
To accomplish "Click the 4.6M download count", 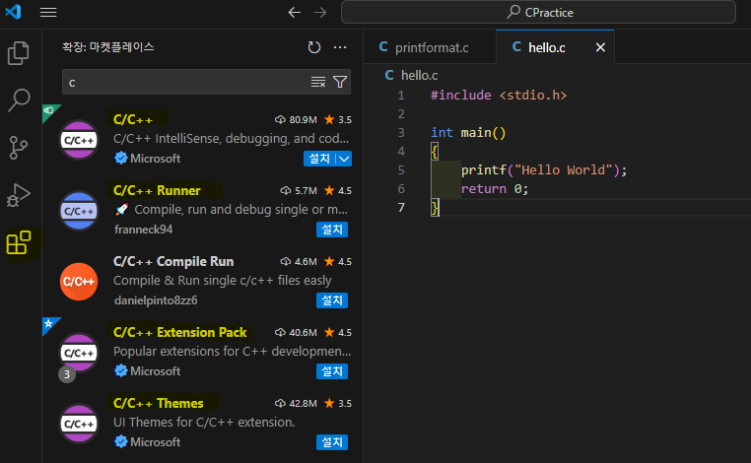I will tap(299, 261).
